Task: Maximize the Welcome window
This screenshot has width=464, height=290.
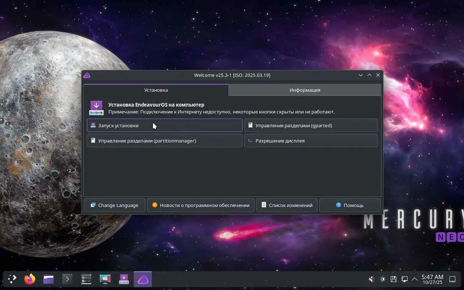Action: point(369,75)
